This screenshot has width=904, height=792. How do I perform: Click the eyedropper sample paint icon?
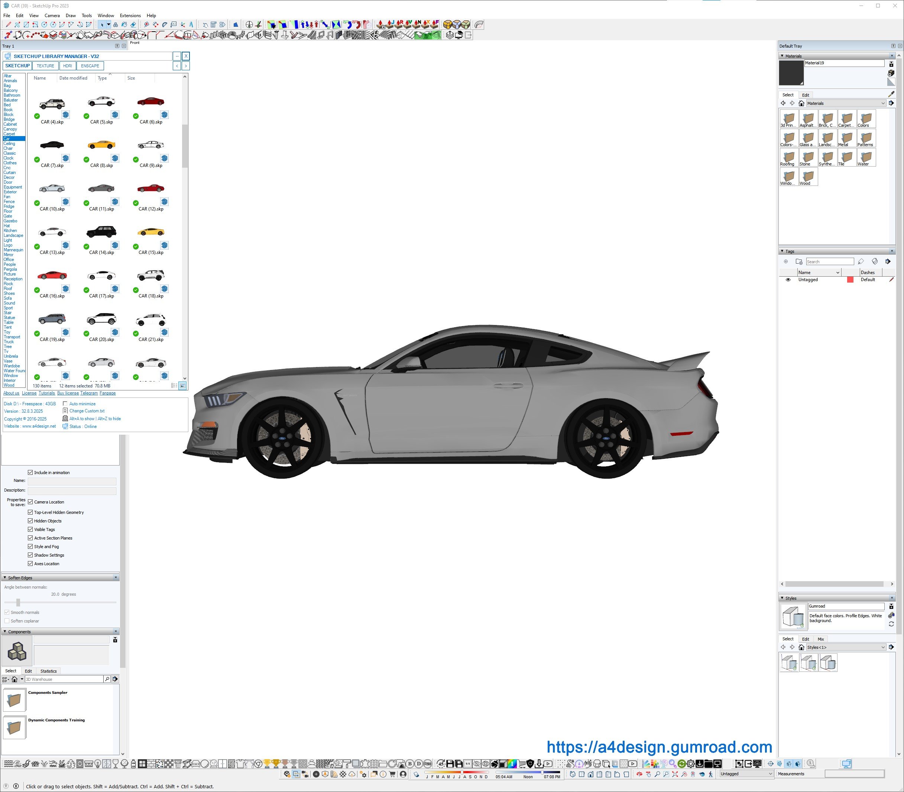tap(891, 94)
